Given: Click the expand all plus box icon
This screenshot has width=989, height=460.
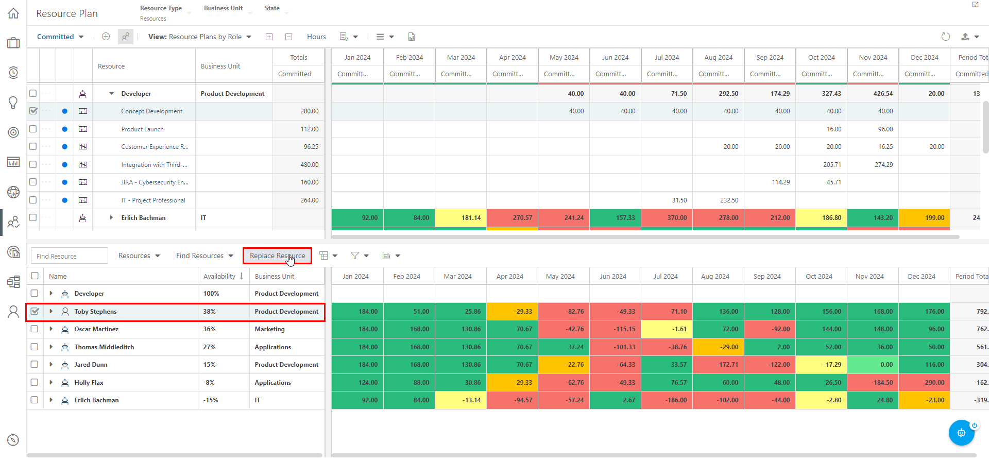Looking at the screenshot, I should point(269,37).
